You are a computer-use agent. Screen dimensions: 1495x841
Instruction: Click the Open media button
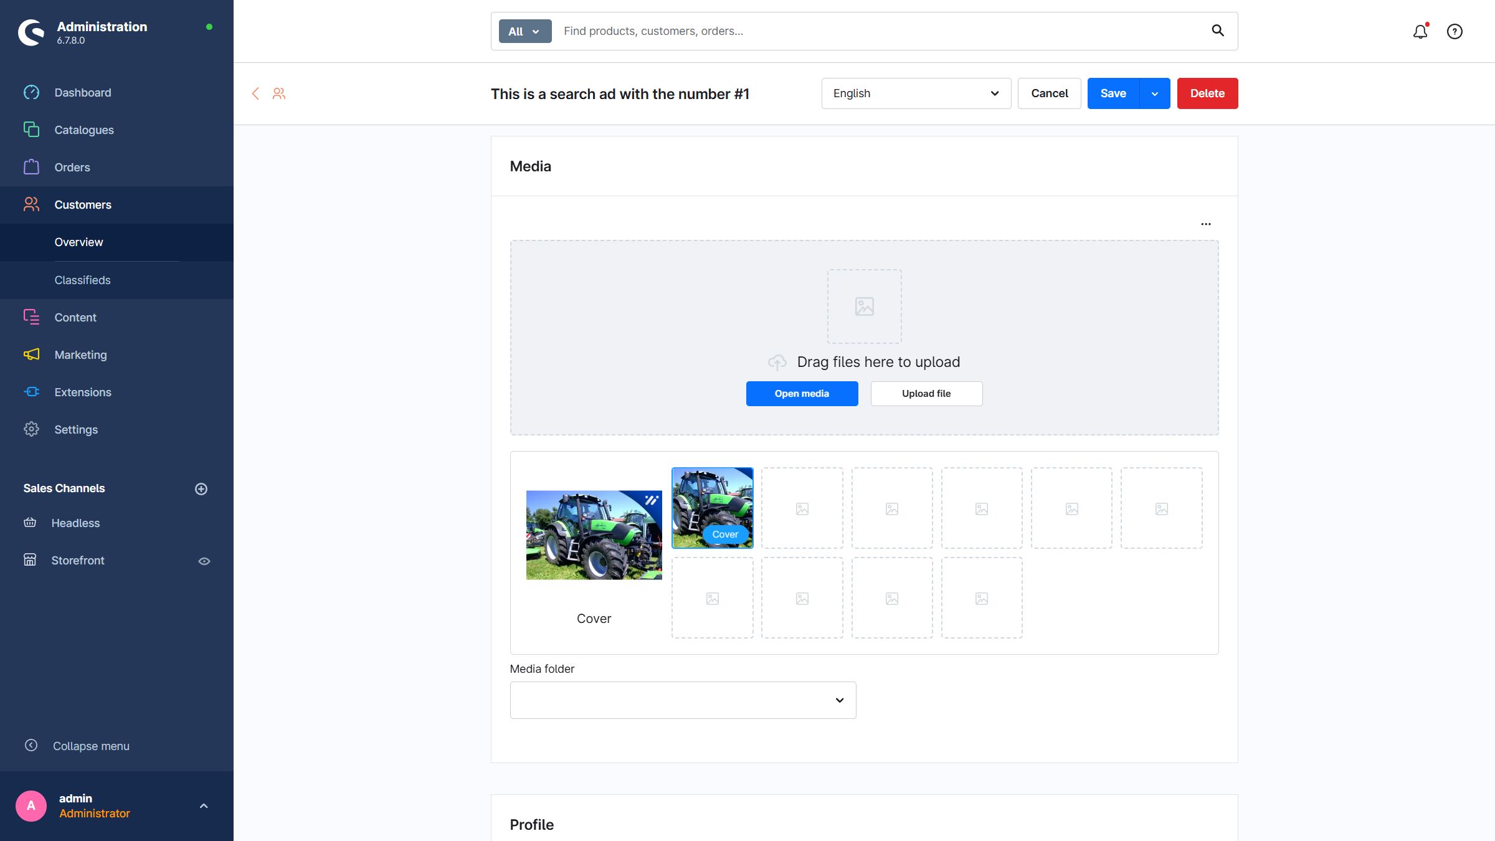pyautogui.click(x=802, y=394)
